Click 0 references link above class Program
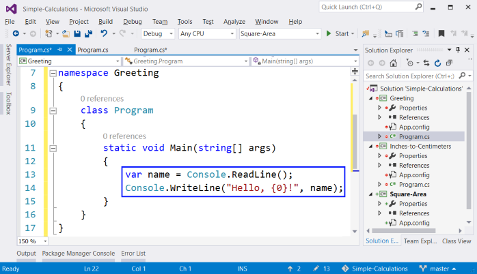This screenshot has width=477, height=274. pos(102,99)
